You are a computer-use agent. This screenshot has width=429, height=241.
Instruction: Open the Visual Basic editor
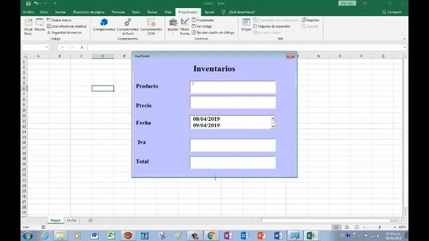coord(28,27)
